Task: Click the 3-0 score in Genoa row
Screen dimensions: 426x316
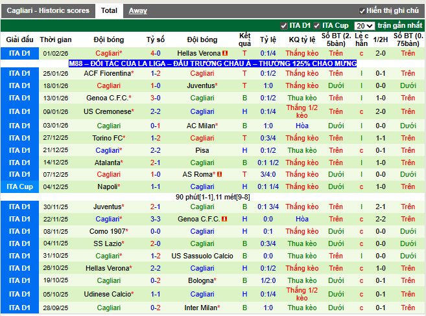Action: (156, 98)
